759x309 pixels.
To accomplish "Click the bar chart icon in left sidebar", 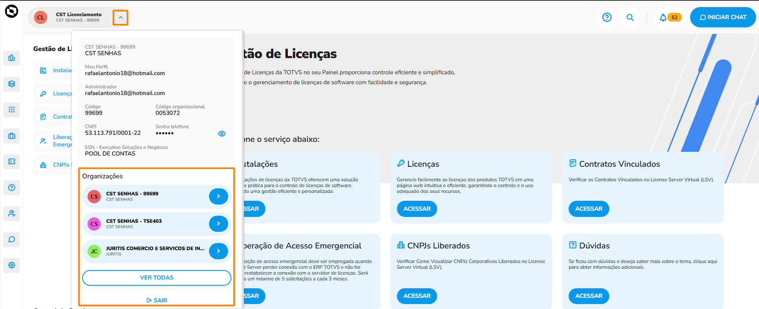I will 12,58.
